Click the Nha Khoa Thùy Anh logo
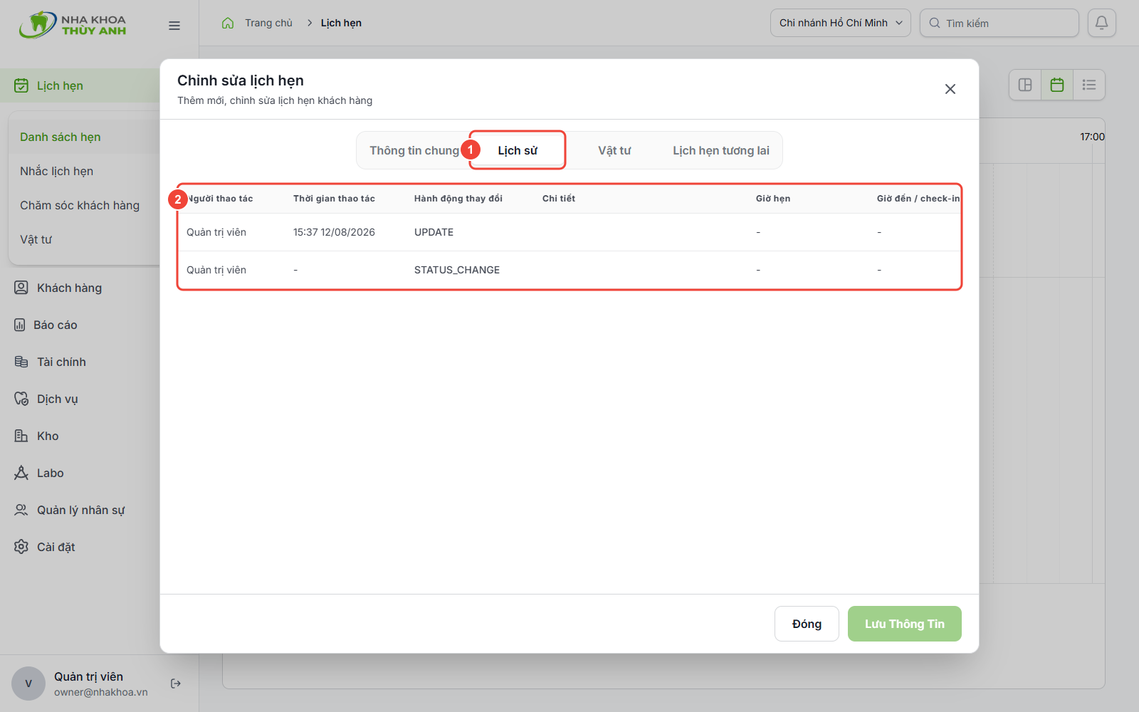Screen dimensions: 1139x712 point(73,25)
